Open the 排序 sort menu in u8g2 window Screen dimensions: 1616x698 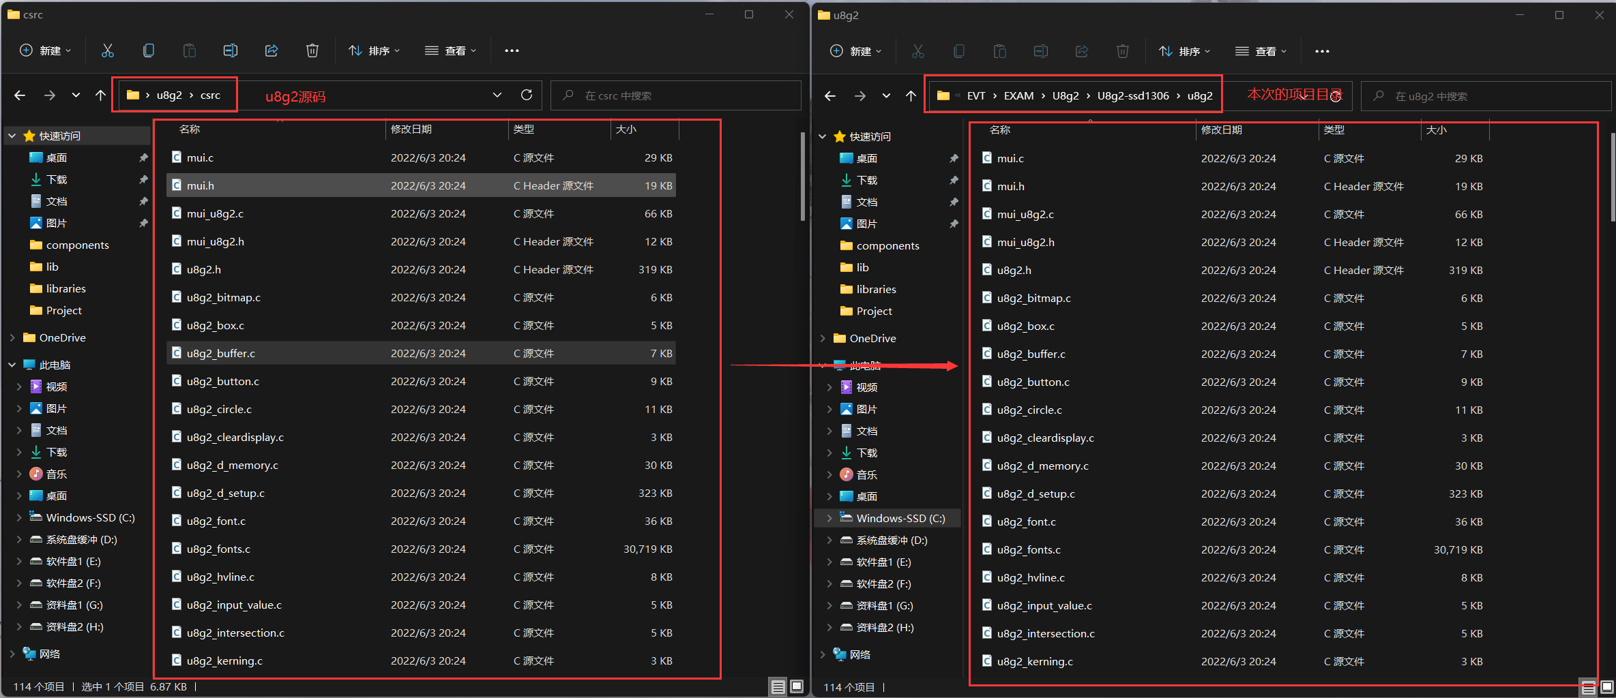tap(1184, 51)
